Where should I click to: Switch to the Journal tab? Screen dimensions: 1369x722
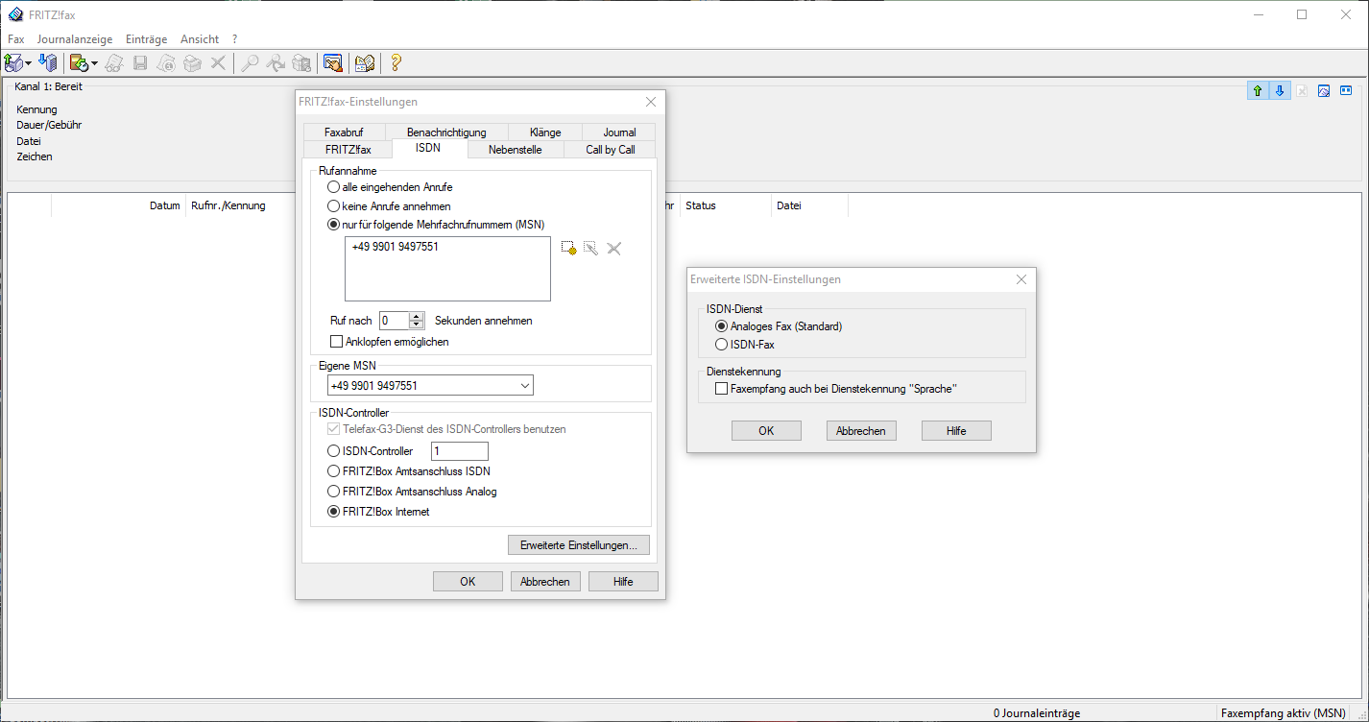tap(619, 132)
